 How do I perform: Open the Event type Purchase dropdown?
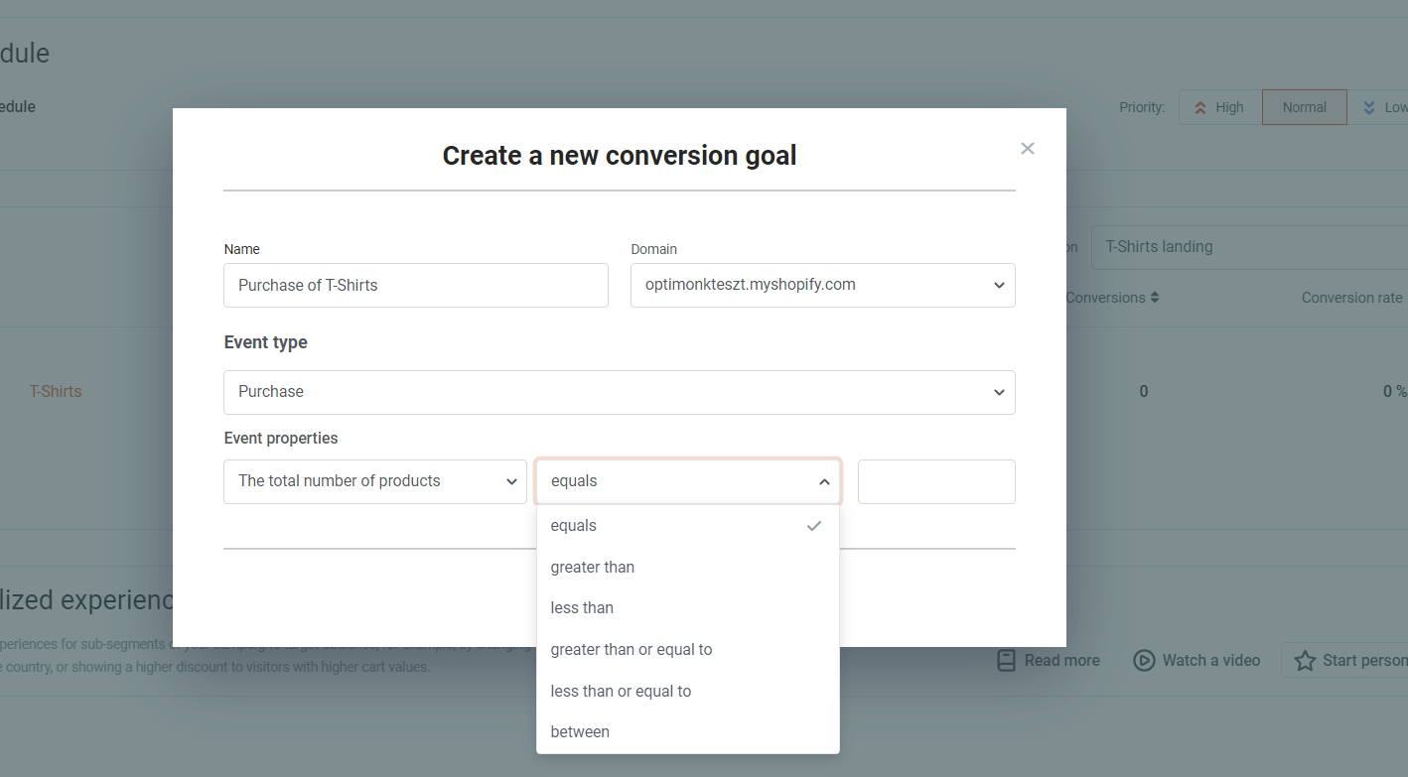click(x=620, y=392)
